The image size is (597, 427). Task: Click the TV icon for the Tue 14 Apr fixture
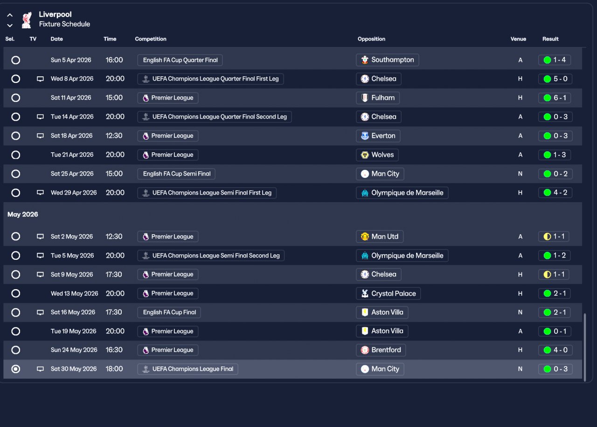(40, 117)
